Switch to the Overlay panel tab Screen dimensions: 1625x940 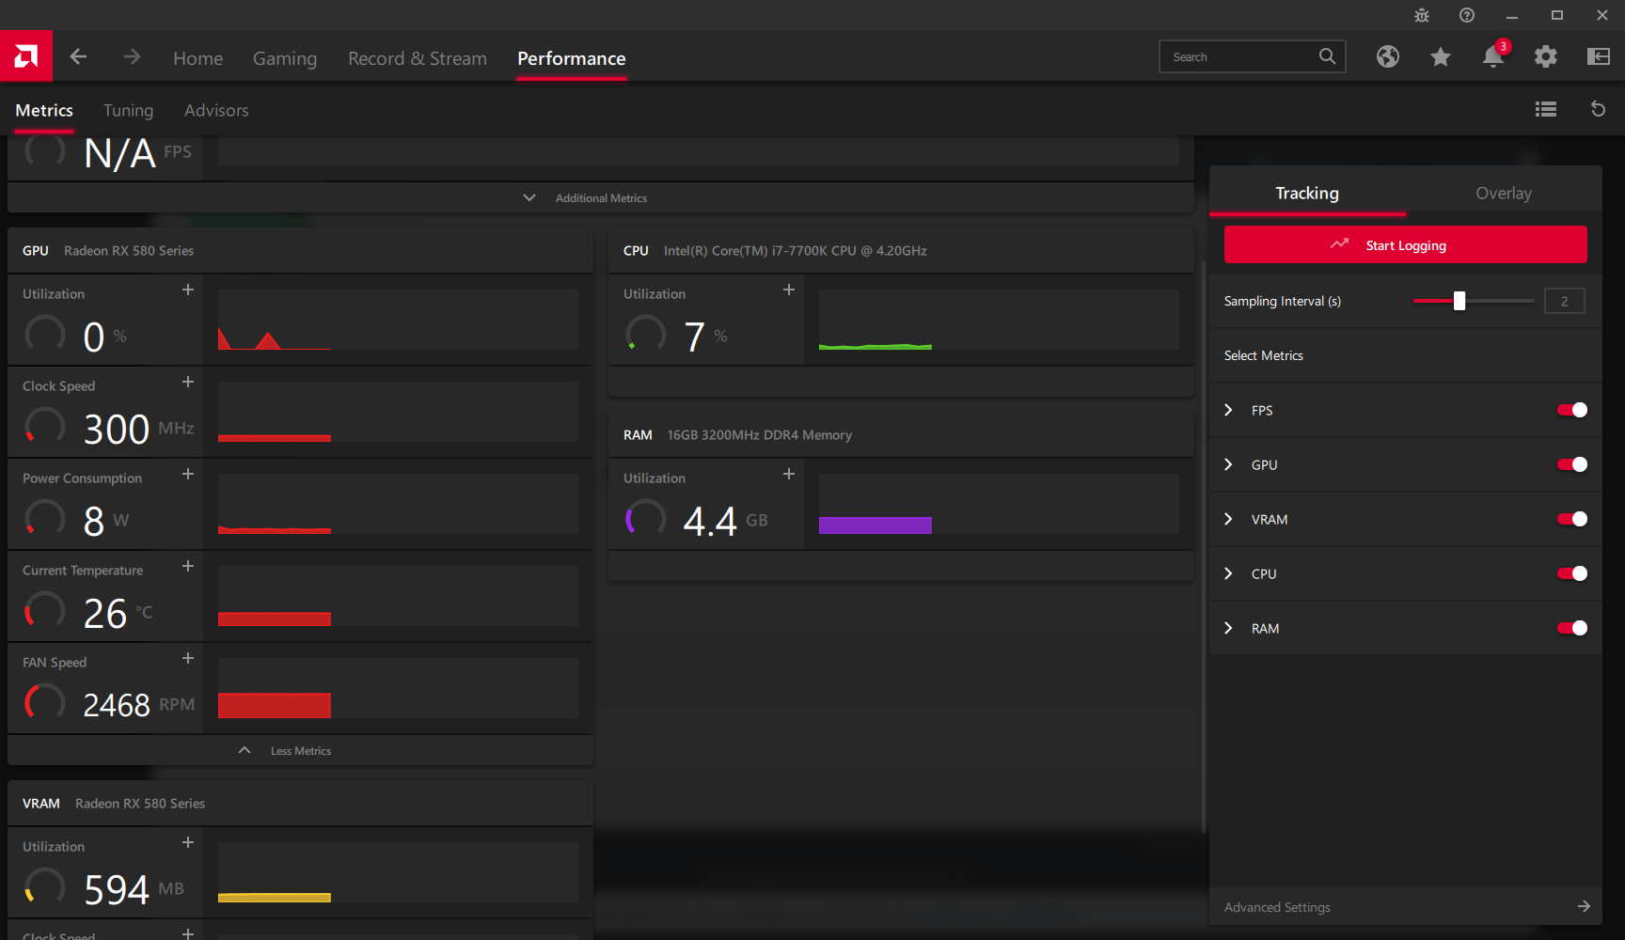(1504, 193)
